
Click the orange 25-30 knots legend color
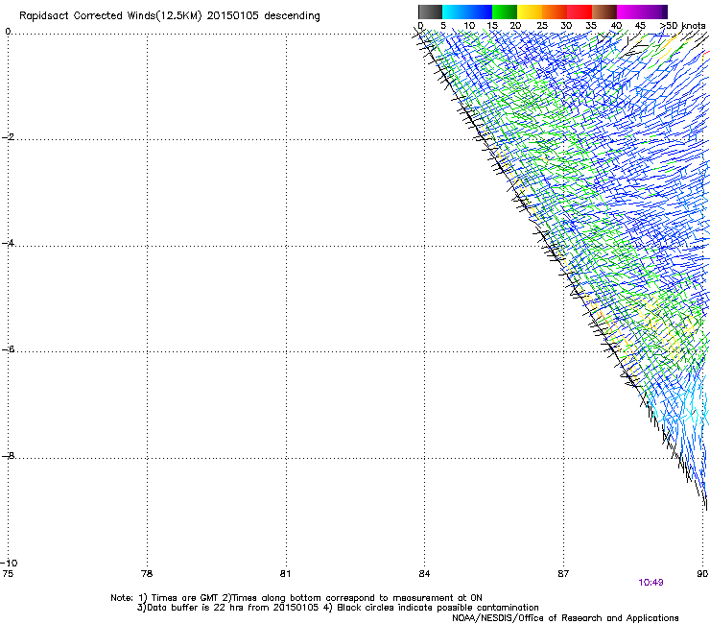[555, 12]
